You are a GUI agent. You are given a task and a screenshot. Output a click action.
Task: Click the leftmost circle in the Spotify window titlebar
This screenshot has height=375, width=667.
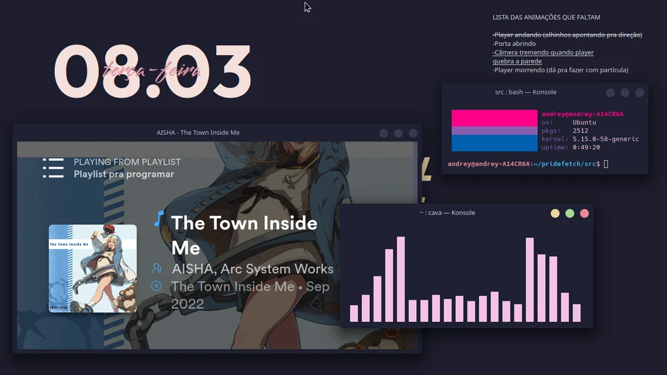(383, 132)
